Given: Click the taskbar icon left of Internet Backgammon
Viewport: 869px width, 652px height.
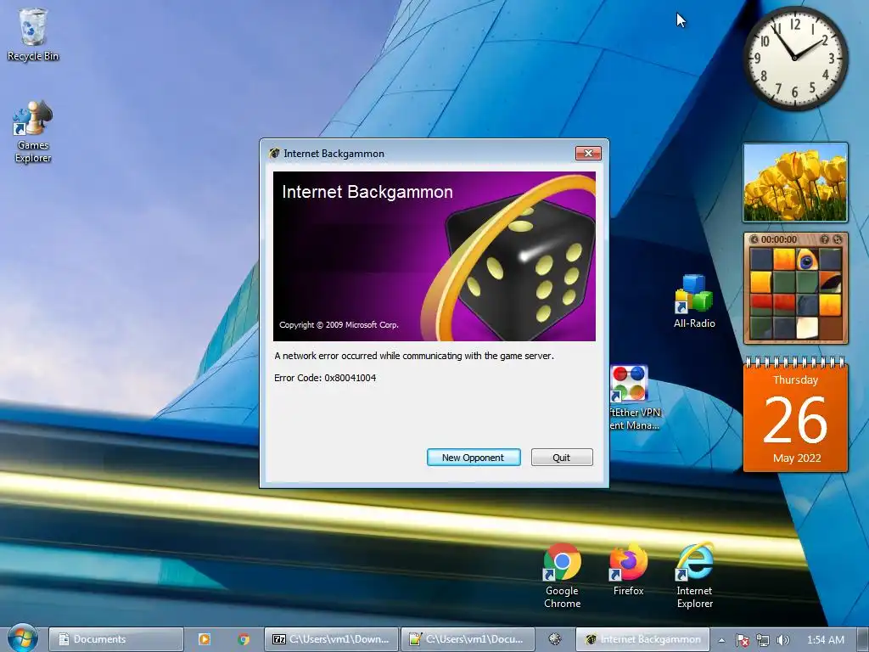Looking at the screenshot, I should coord(555,639).
